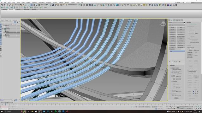Select Vertex sub-object icon in Selection rollout

pos(191,24)
